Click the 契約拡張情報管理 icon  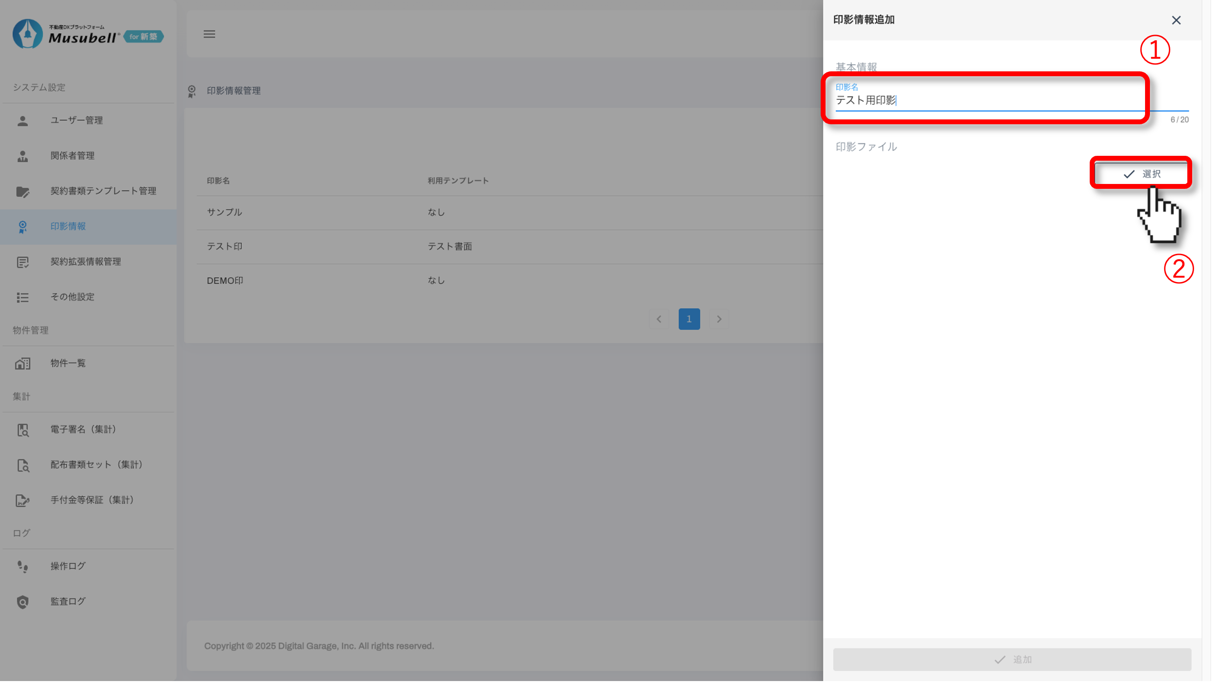(x=22, y=262)
